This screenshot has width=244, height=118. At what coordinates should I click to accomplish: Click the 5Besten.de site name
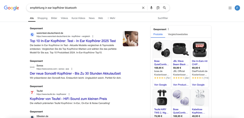[42, 116]
